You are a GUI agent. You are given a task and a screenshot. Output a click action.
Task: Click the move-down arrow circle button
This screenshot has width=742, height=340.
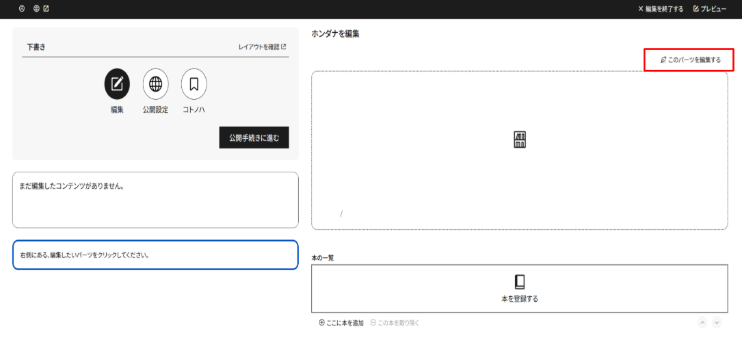pos(717,322)
